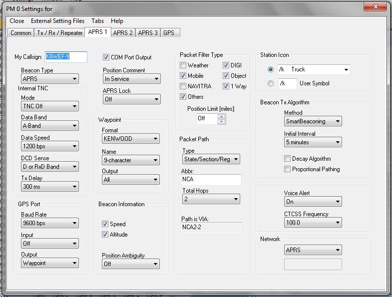
Task: Click the Abbr text field containing NCA
Action: (x=211, y=179)
